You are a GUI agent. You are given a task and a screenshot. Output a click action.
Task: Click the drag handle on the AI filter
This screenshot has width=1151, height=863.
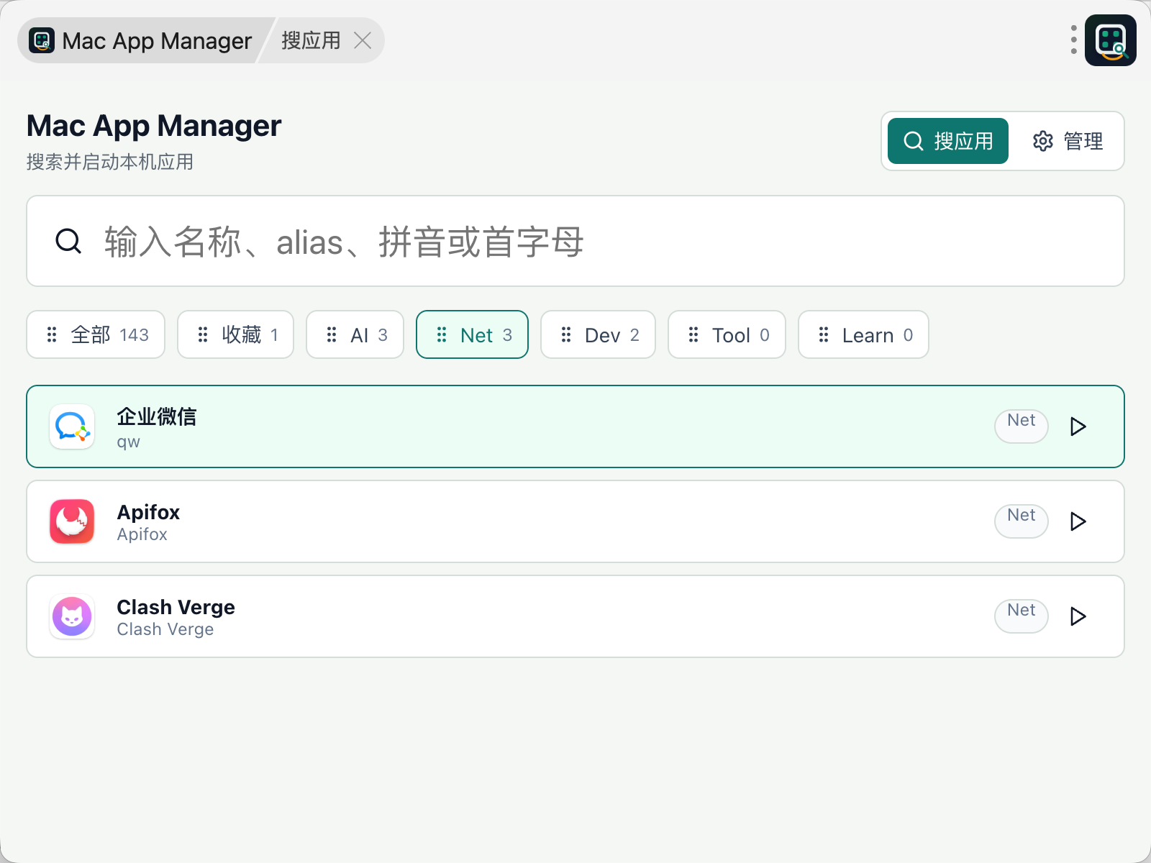[x=332, y=334]
